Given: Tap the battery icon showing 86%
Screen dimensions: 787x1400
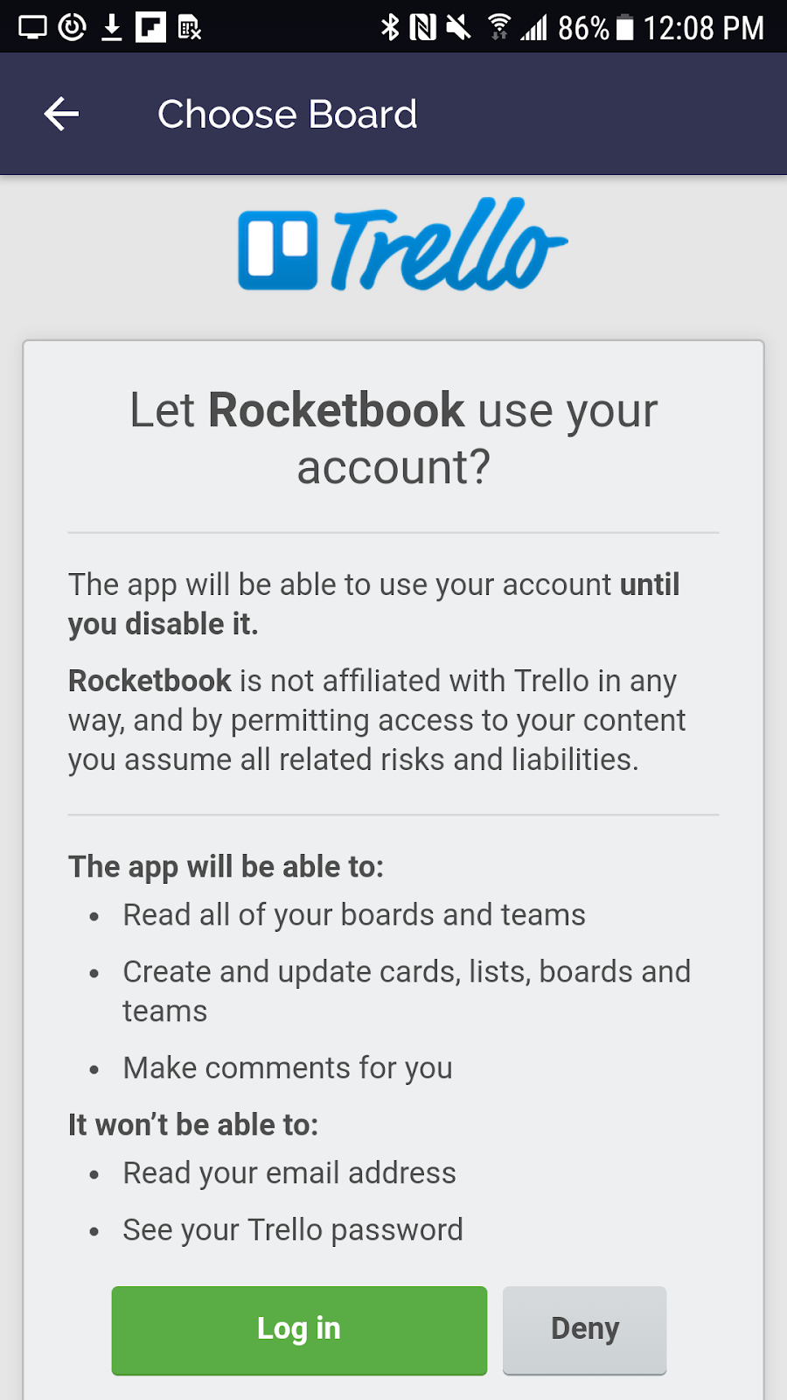Looking at the screenshot, I should 624,27.
